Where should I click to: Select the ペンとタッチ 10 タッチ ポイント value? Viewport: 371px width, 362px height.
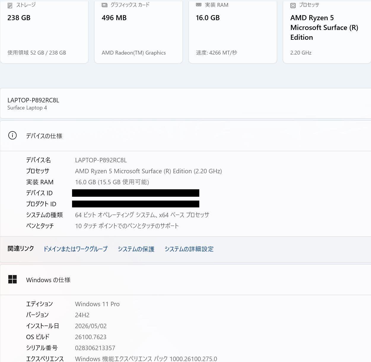pos(127,226)
